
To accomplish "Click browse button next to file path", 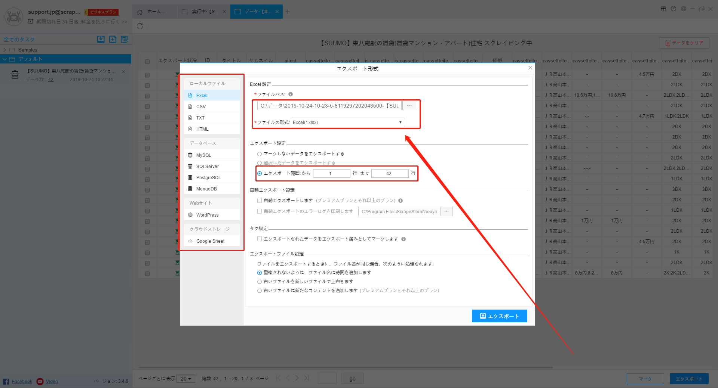I will tap(409, 106).
